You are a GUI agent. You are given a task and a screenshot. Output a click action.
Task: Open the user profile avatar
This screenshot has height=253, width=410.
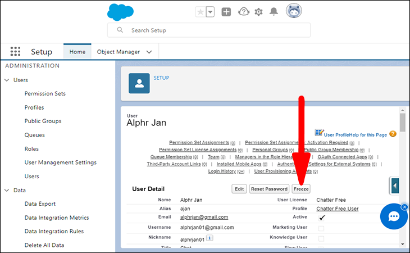pyautogui.click(x=294, y=11)
